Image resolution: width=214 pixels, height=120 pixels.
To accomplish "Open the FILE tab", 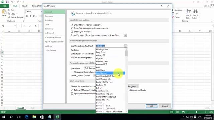I will (x=4, y=6).
